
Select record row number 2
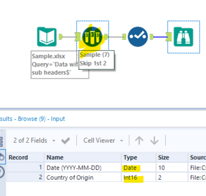25,177
